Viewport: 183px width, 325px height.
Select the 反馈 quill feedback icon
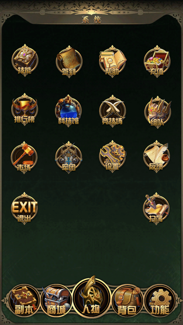point(156,157)
